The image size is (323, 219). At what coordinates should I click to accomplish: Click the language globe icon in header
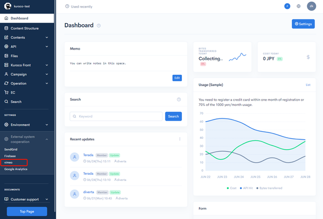point(298,6)
